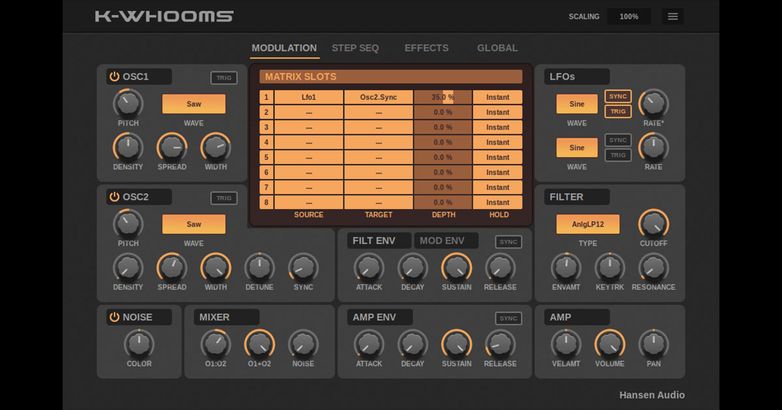782x410 pixels.
Task: Turn the OSC1 Pitch knob
Action: coord(128,104)
